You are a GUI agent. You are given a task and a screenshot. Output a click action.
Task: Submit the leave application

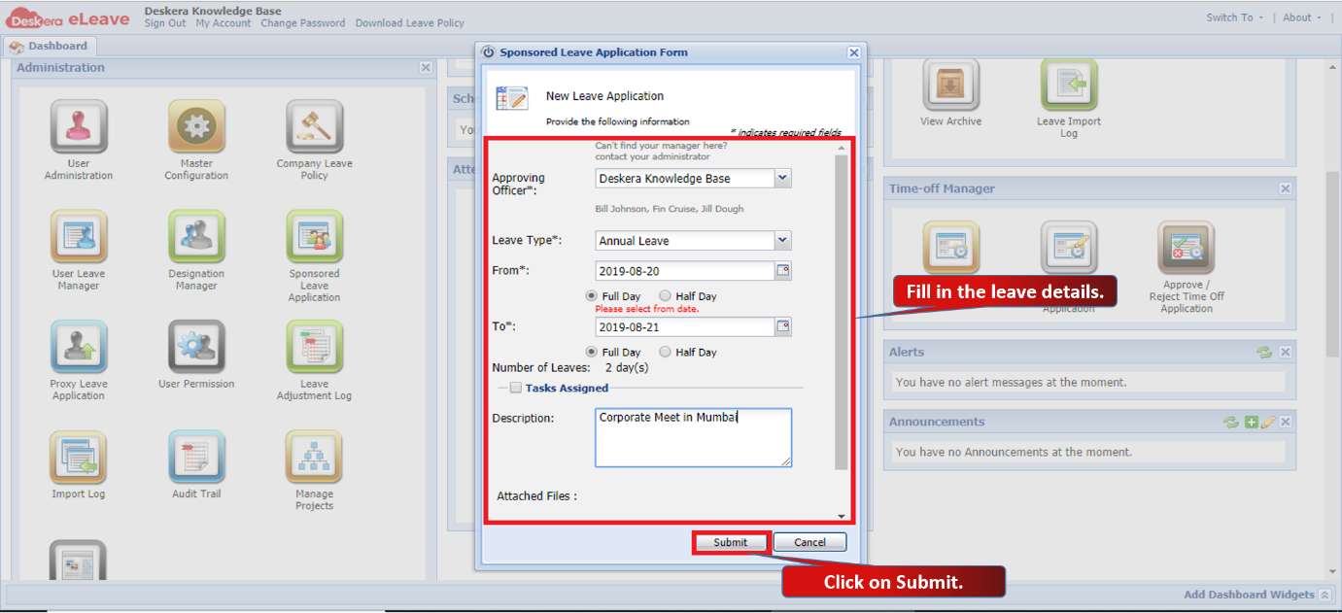tap(731, 543)
